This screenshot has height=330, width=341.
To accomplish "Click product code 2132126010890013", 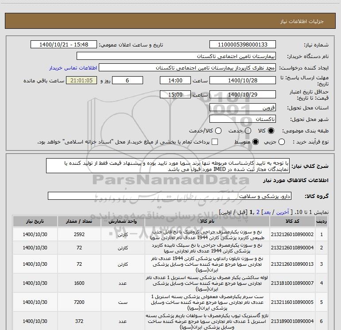I will click(292, 264).
